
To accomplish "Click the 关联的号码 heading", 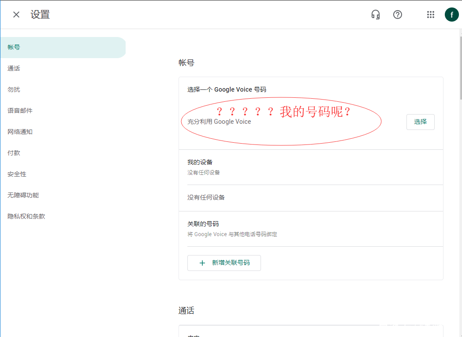I will point(203,224).
